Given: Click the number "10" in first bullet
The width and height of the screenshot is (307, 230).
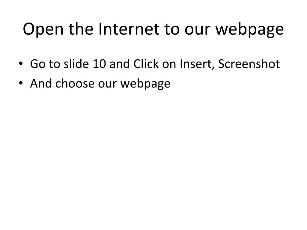Looking at the screenshot, I should point(99,64).
